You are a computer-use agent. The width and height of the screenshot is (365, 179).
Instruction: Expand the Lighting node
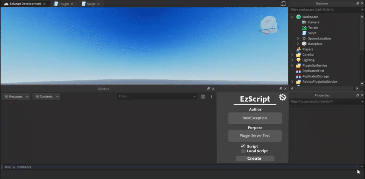pyautogui.click(x=292, y=60)
